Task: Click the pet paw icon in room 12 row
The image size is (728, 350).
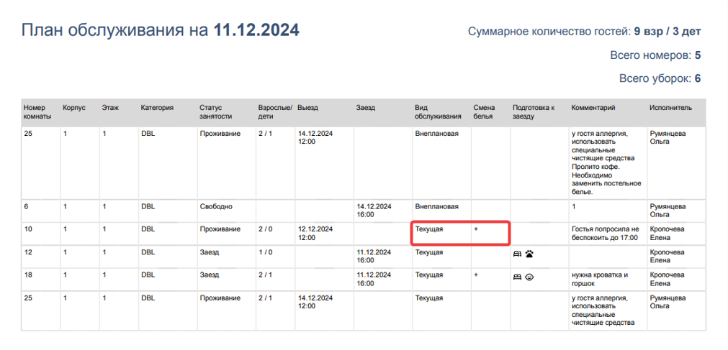Action: click(x=530, y=254)
